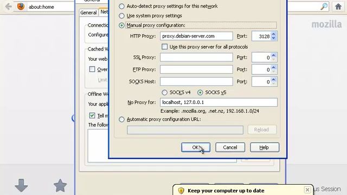Screen dimensions: 347x195
Task: Click the automatic proxy configuration URL field
Action: 185,130
